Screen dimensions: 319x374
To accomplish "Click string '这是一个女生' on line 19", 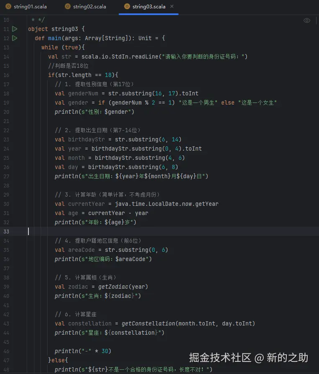I will click(257, 103).
